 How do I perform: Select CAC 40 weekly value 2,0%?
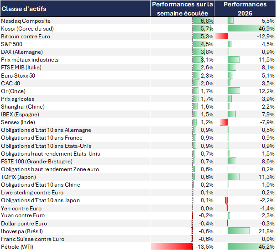(207, 84)
